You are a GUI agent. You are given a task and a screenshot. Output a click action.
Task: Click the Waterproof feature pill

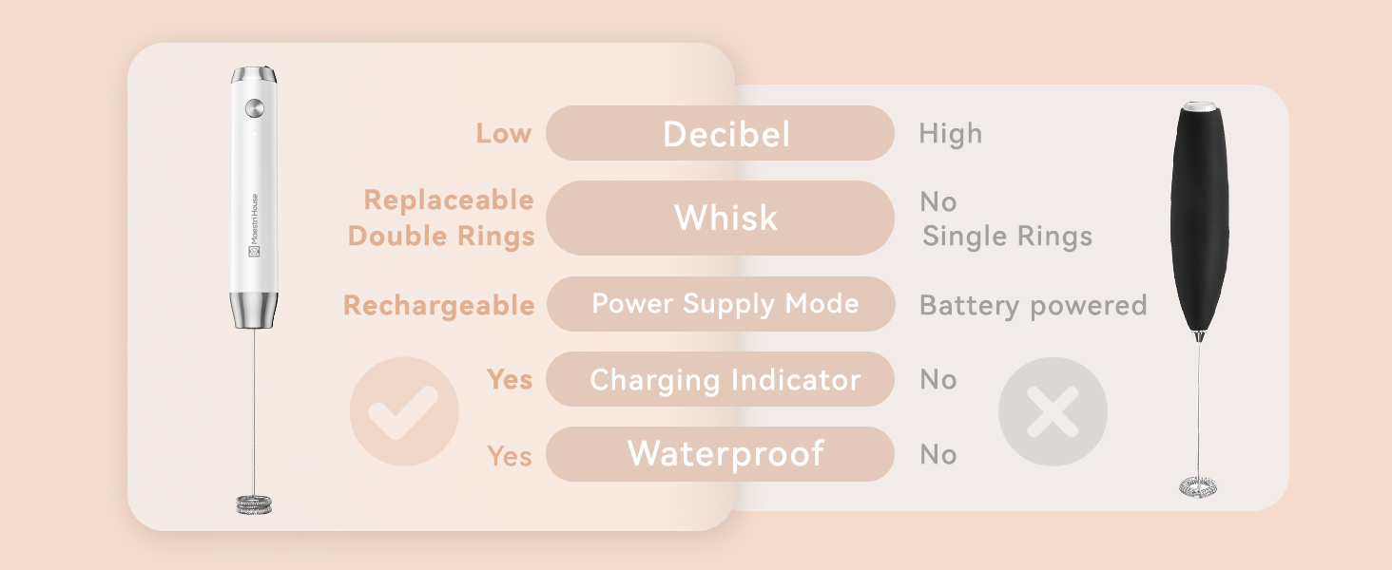[x=720, y=454]
